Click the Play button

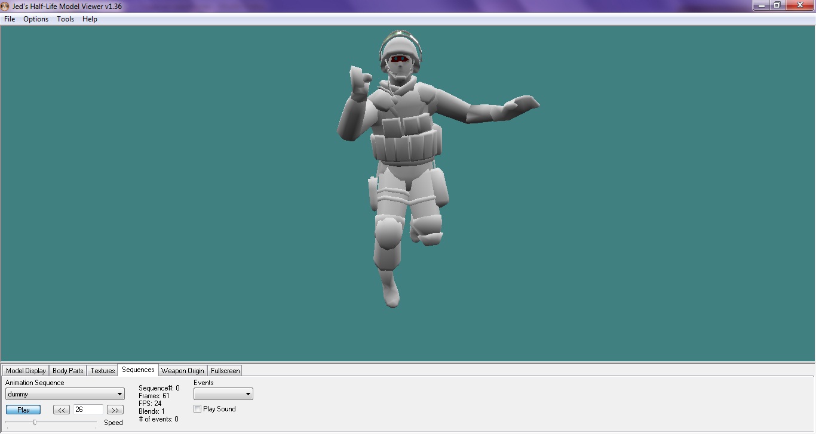click(23, 410)
